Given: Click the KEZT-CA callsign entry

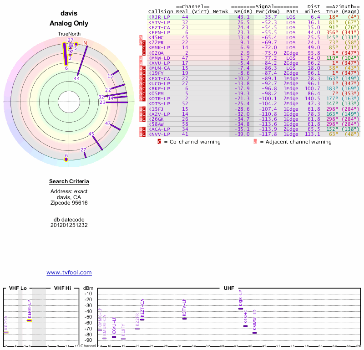Looking at the screenshot, I should point(159,27).
